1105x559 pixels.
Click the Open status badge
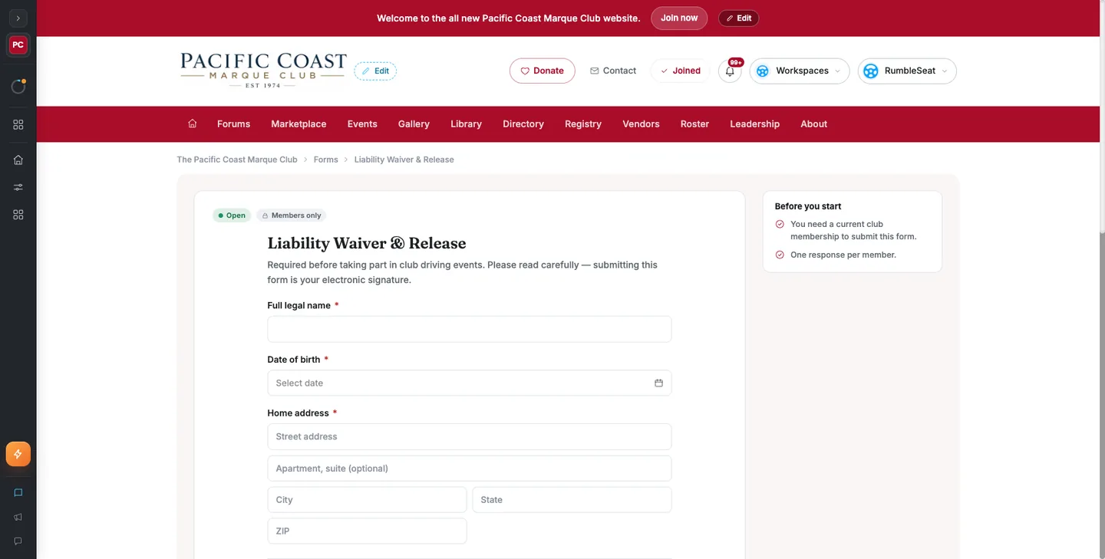[232, 215]
